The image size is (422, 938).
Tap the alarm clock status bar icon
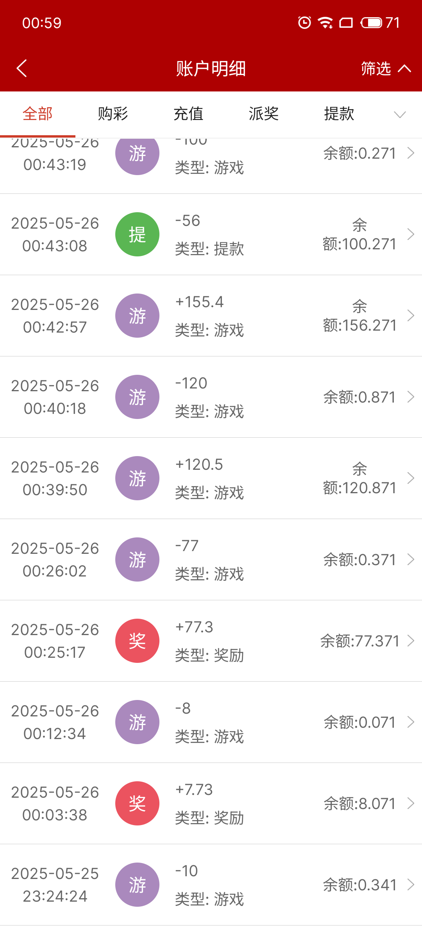click(x=304, y=23)
